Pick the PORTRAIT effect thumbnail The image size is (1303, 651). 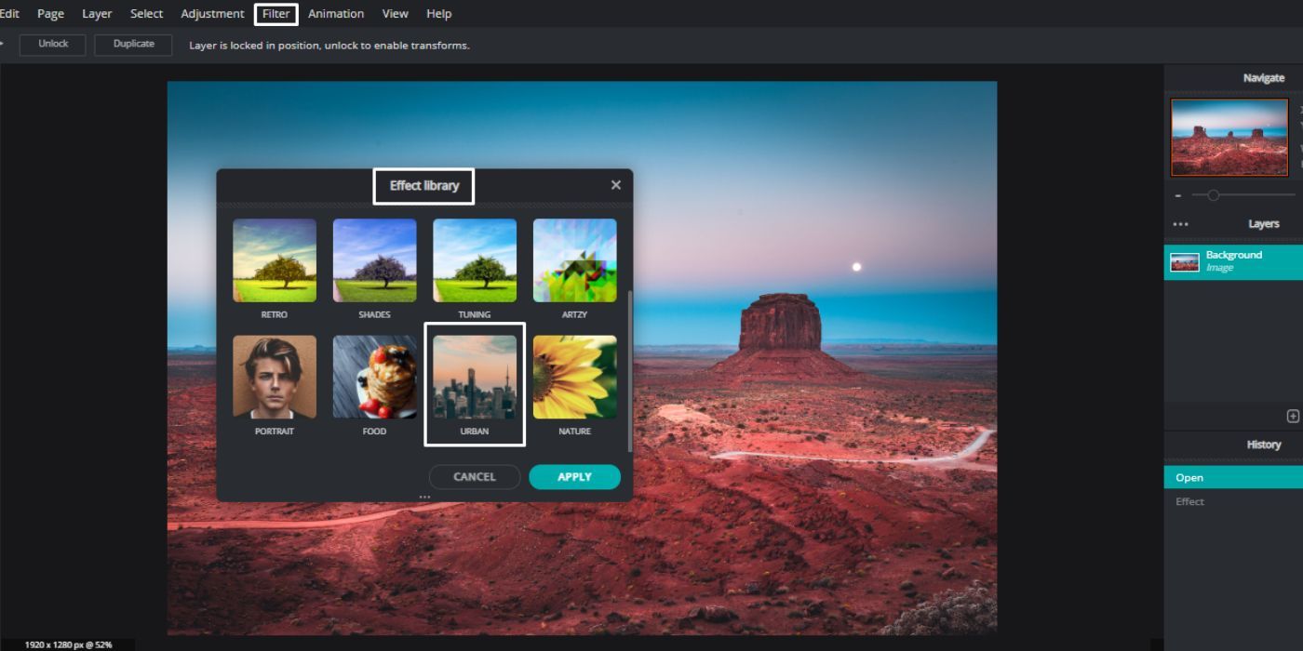(x=275, y=377)
